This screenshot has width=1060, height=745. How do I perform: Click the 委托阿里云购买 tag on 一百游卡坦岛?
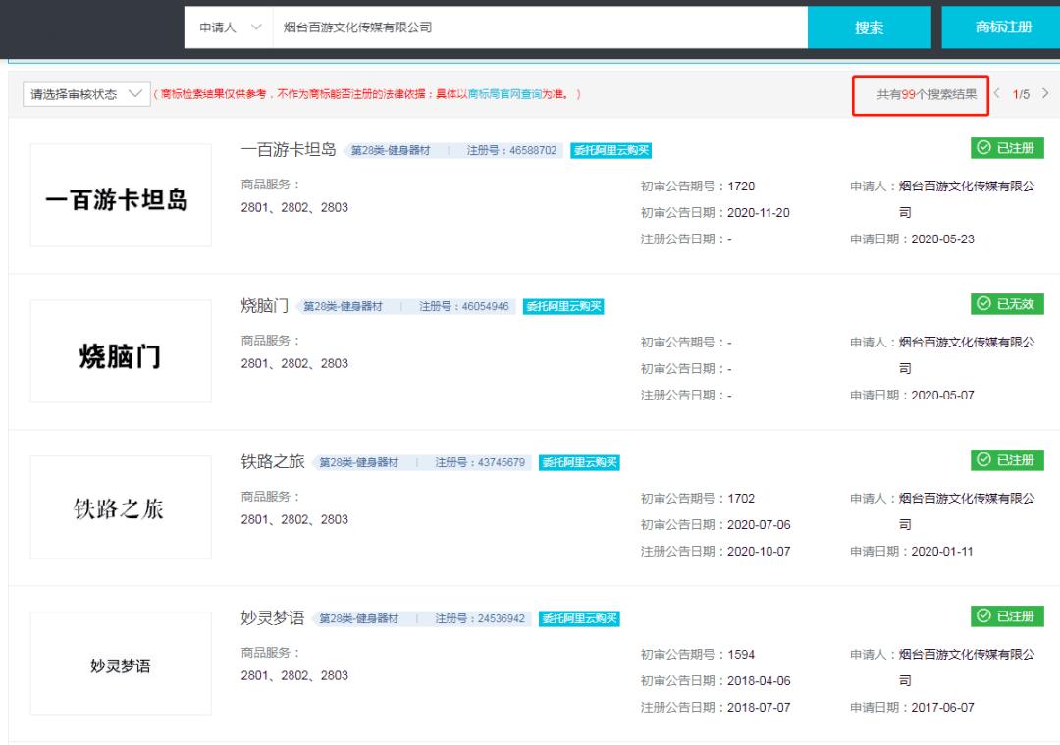pyautogui.click(x=613, y=151)
